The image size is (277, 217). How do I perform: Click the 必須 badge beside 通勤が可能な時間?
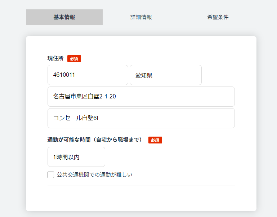[x=155, y=140]
